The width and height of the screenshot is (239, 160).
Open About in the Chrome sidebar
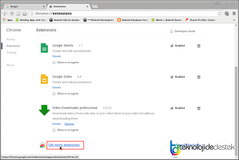(x=10, y=65)
